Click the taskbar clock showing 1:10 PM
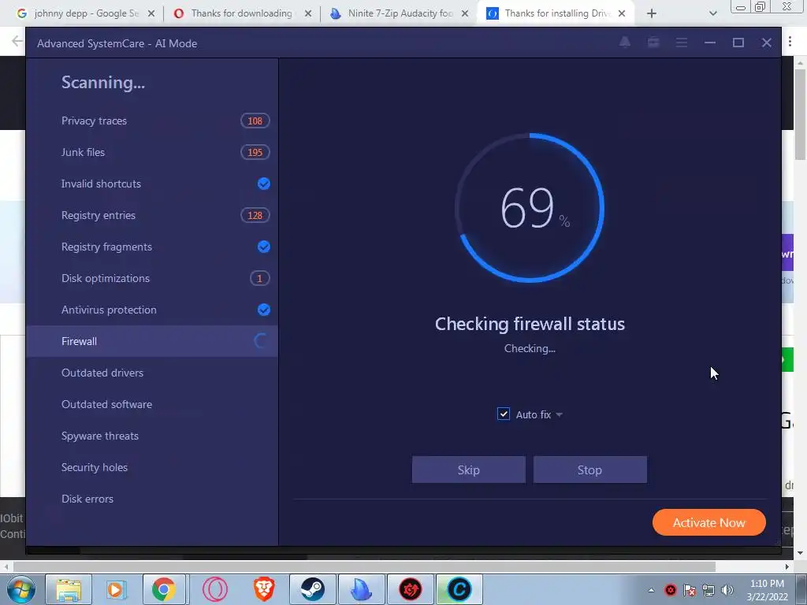Image resolution: width=807 pixels, height=605 pixels. click(767, 590)
